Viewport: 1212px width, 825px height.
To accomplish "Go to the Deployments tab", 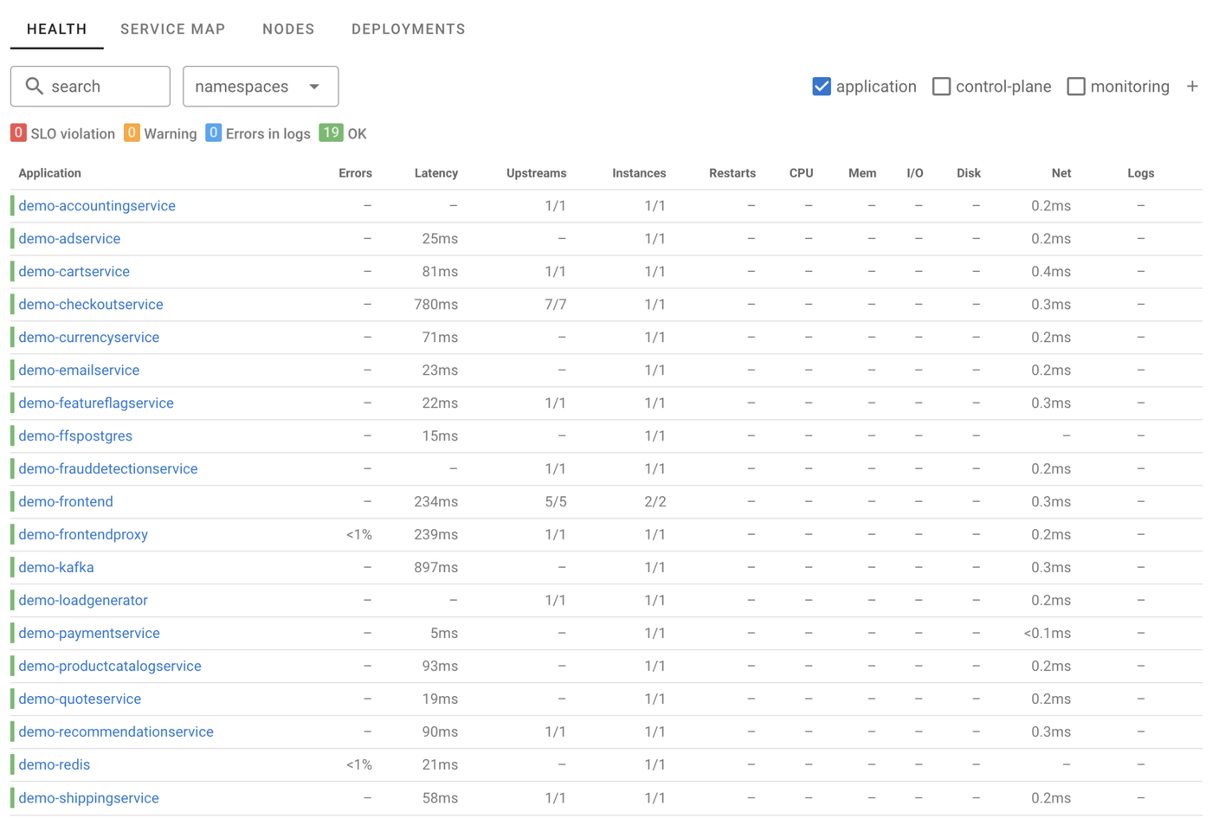I will tap(408, 29).
